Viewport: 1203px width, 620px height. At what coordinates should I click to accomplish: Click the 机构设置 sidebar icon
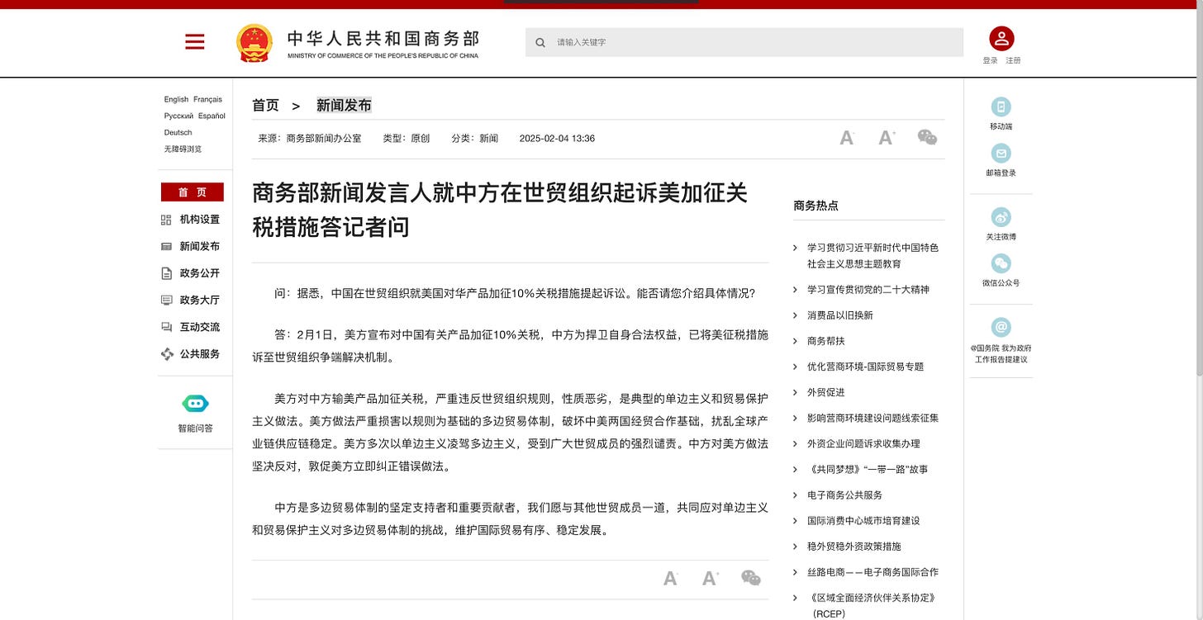166,220
